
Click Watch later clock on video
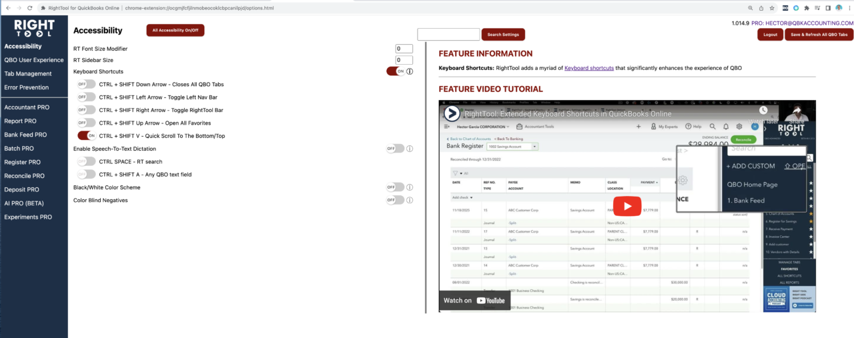click(x=763, y=111)
